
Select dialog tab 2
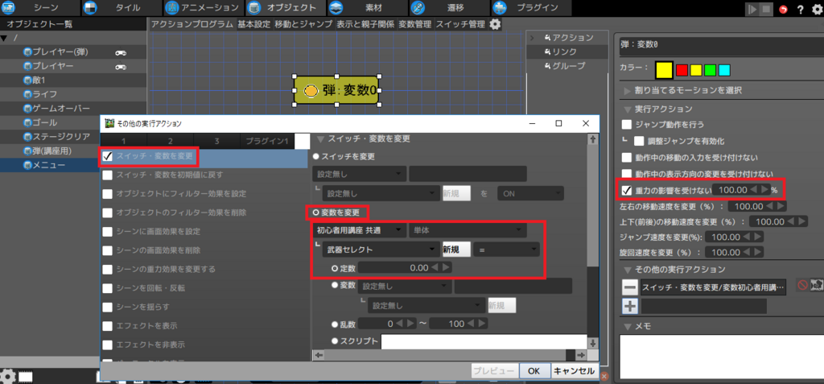tap(171, 141)
